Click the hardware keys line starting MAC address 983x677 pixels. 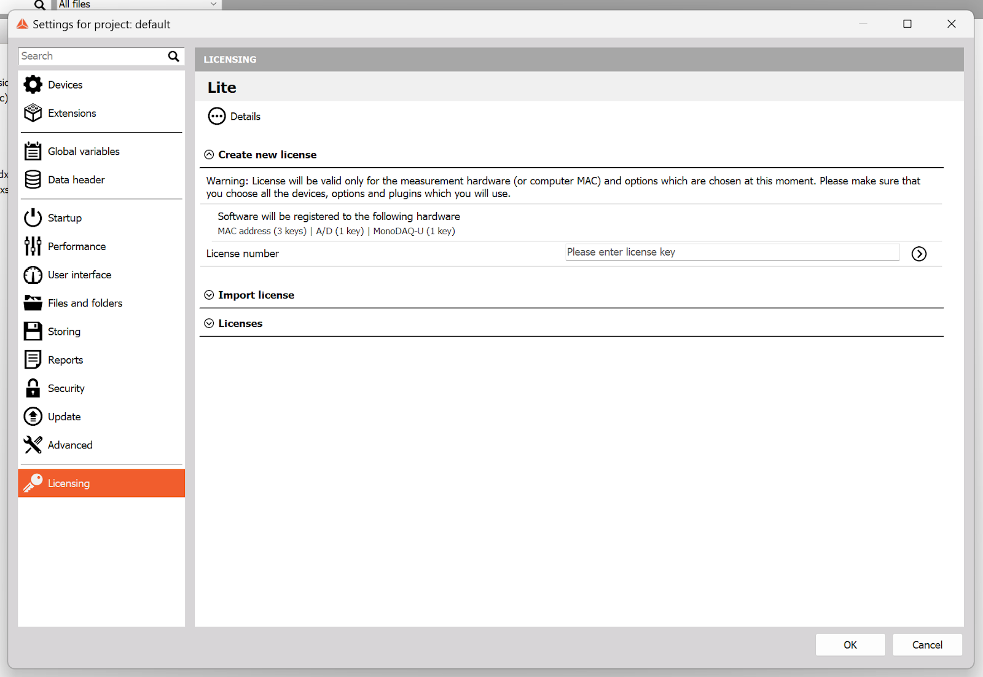(x=336, y=231)
